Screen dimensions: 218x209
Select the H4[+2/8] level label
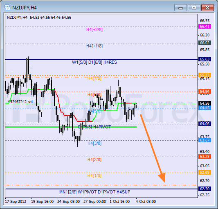[94, 29]
